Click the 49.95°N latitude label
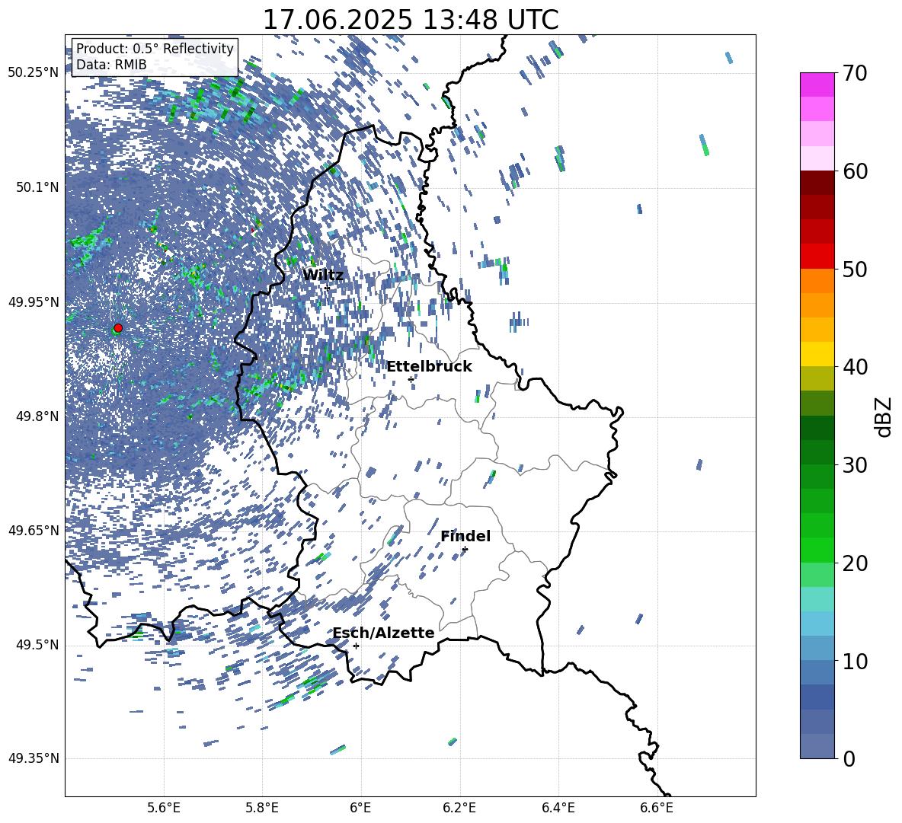902x823 pixels. [34, 302]
